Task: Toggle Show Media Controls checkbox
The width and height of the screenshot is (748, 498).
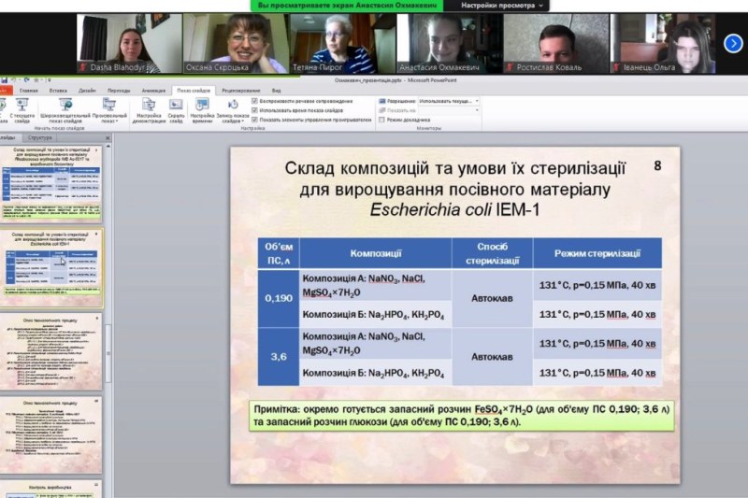Action: click(x=254, y=120)
